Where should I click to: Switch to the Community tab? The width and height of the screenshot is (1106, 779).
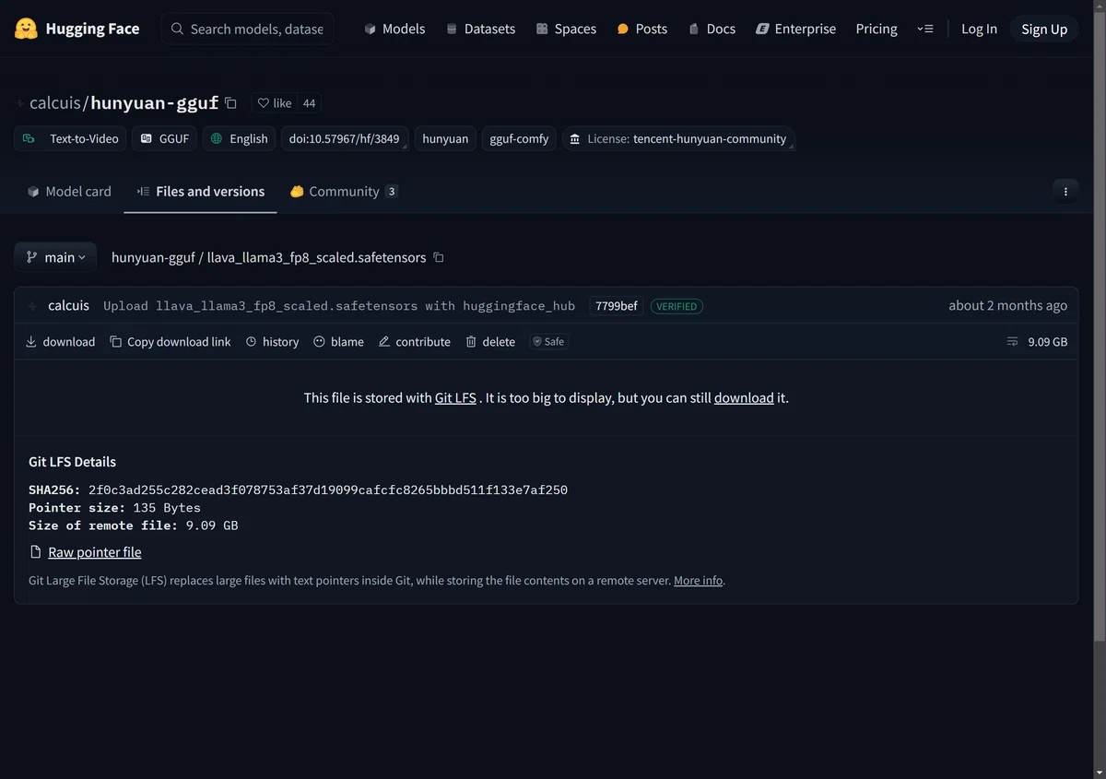point(344,192)
